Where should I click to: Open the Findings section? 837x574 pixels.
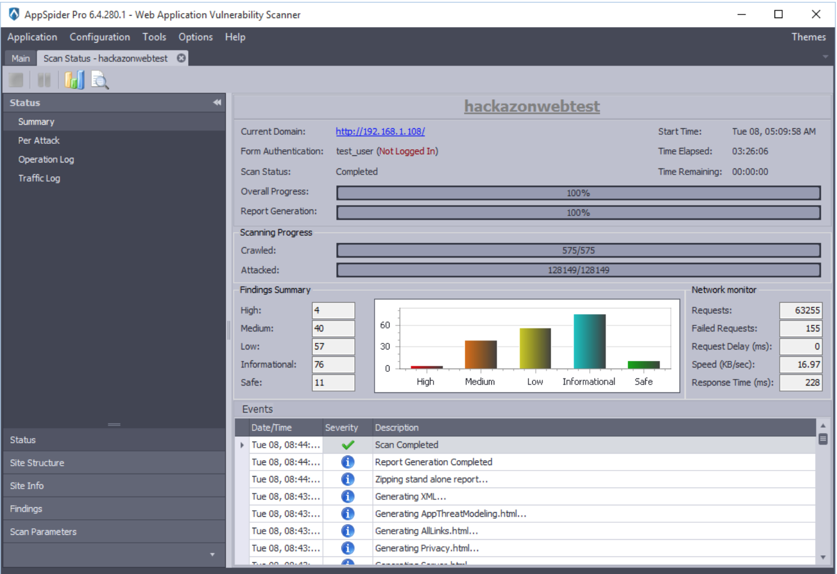(114, 509)
